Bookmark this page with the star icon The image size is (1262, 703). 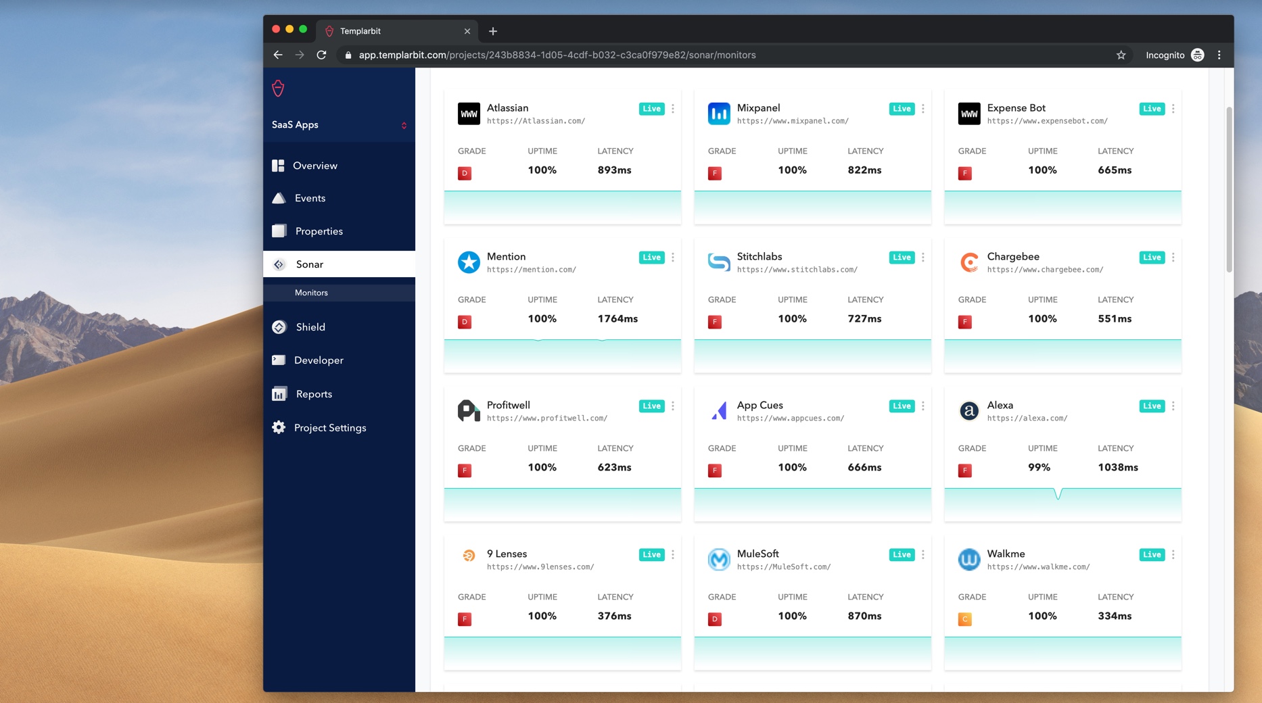click(1121, 55)
